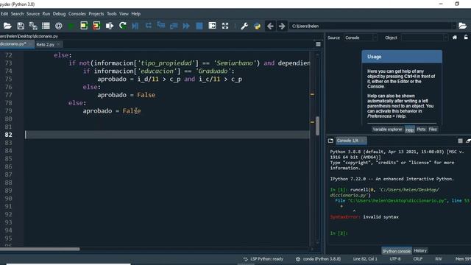Open the Source menu
Image resolution: width=471 pixels, height=265 pixels.
(33, 14)
